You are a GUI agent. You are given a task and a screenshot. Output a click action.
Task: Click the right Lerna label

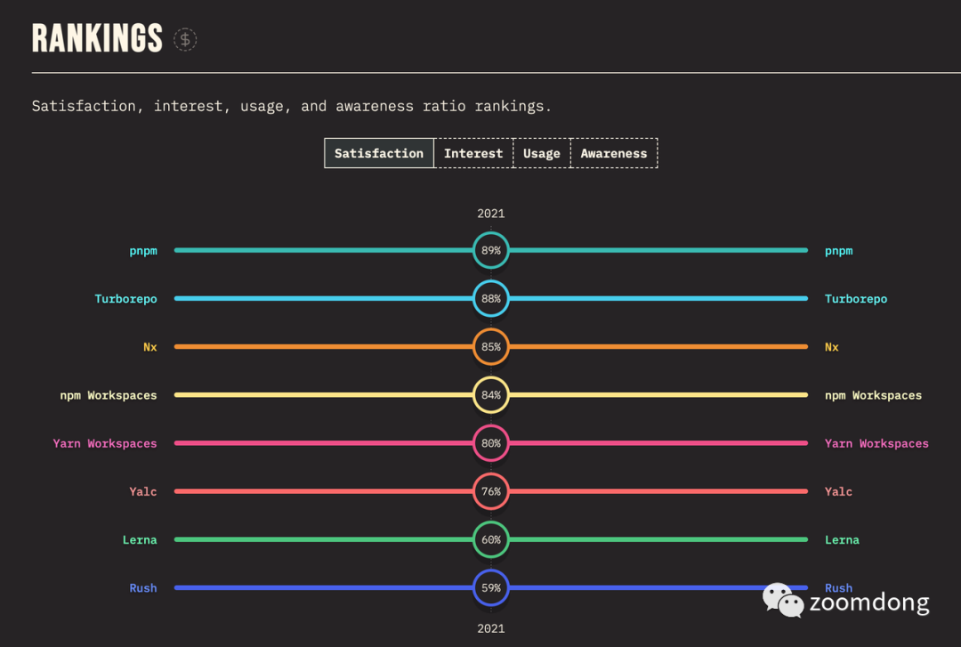click(x=842, y=540)
